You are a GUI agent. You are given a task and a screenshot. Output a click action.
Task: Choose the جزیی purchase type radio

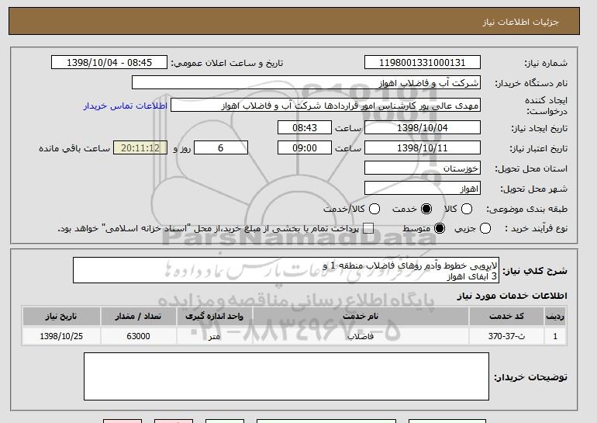click(x=485, y=229)
